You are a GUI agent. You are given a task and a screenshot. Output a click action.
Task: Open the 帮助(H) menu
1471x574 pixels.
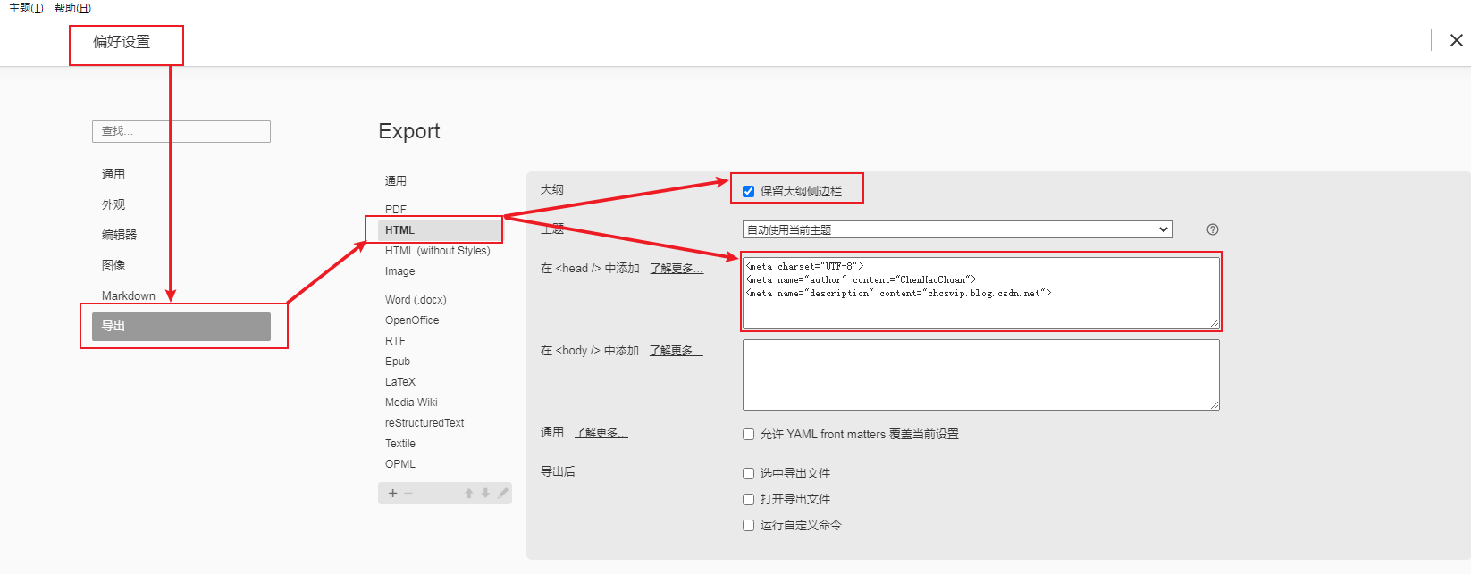(72, 8)
